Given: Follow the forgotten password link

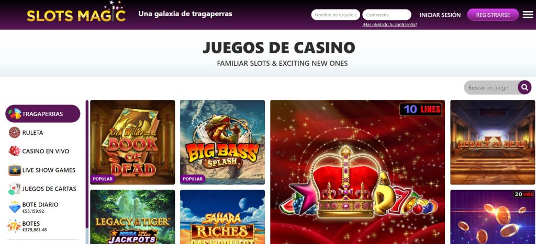Looking at the screenshot, I should pos(389,25).
